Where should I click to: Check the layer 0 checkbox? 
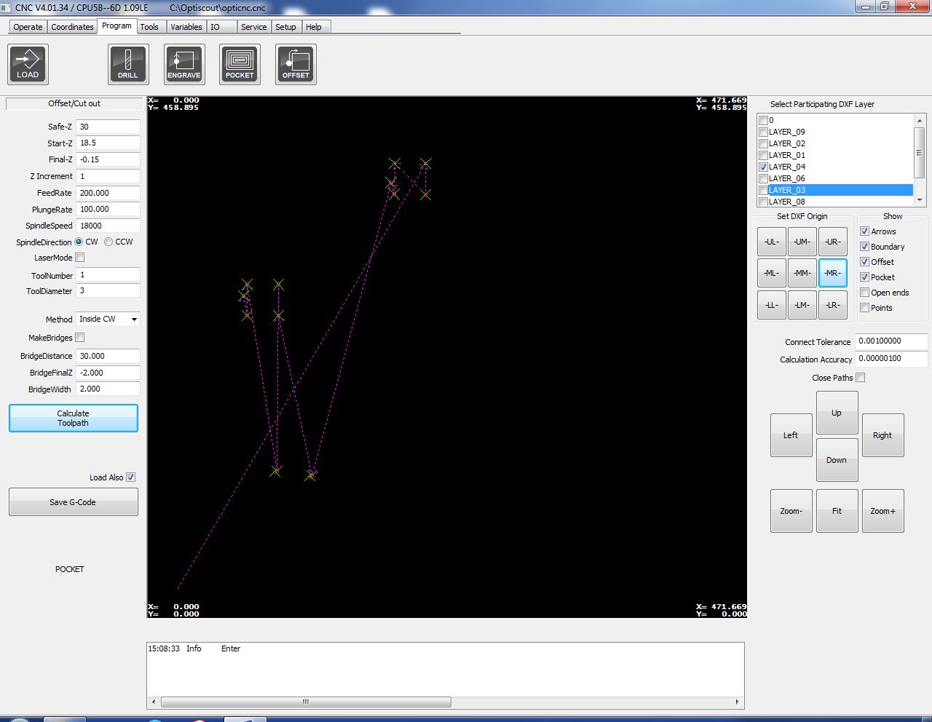pos(763,120)
